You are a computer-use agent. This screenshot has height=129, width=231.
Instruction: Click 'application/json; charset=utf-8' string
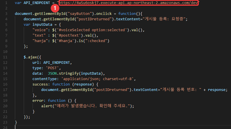coord(97,79)
